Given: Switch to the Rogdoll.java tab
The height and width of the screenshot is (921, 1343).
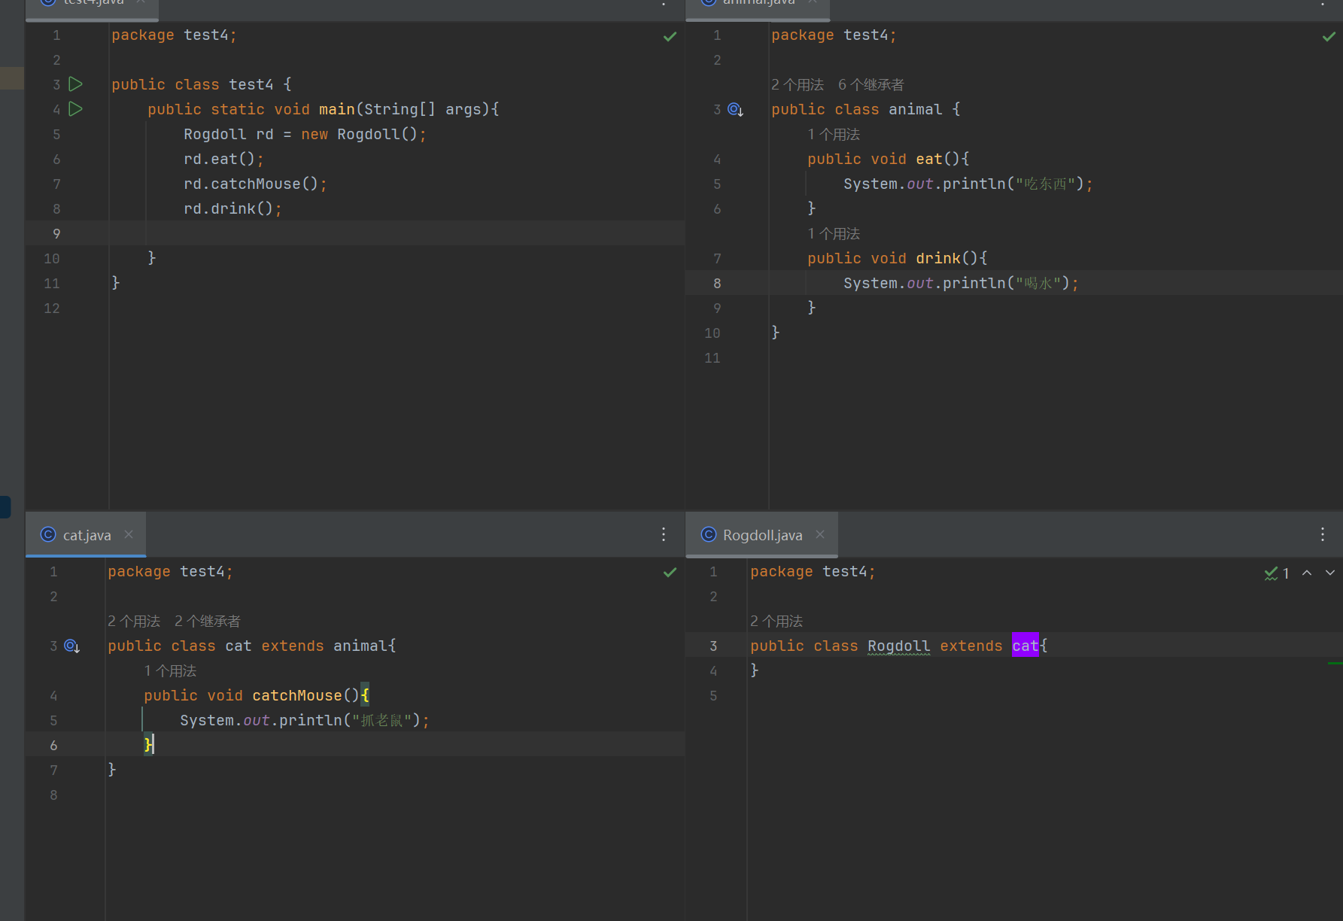Looking at the screenshot, I should 762,535.
